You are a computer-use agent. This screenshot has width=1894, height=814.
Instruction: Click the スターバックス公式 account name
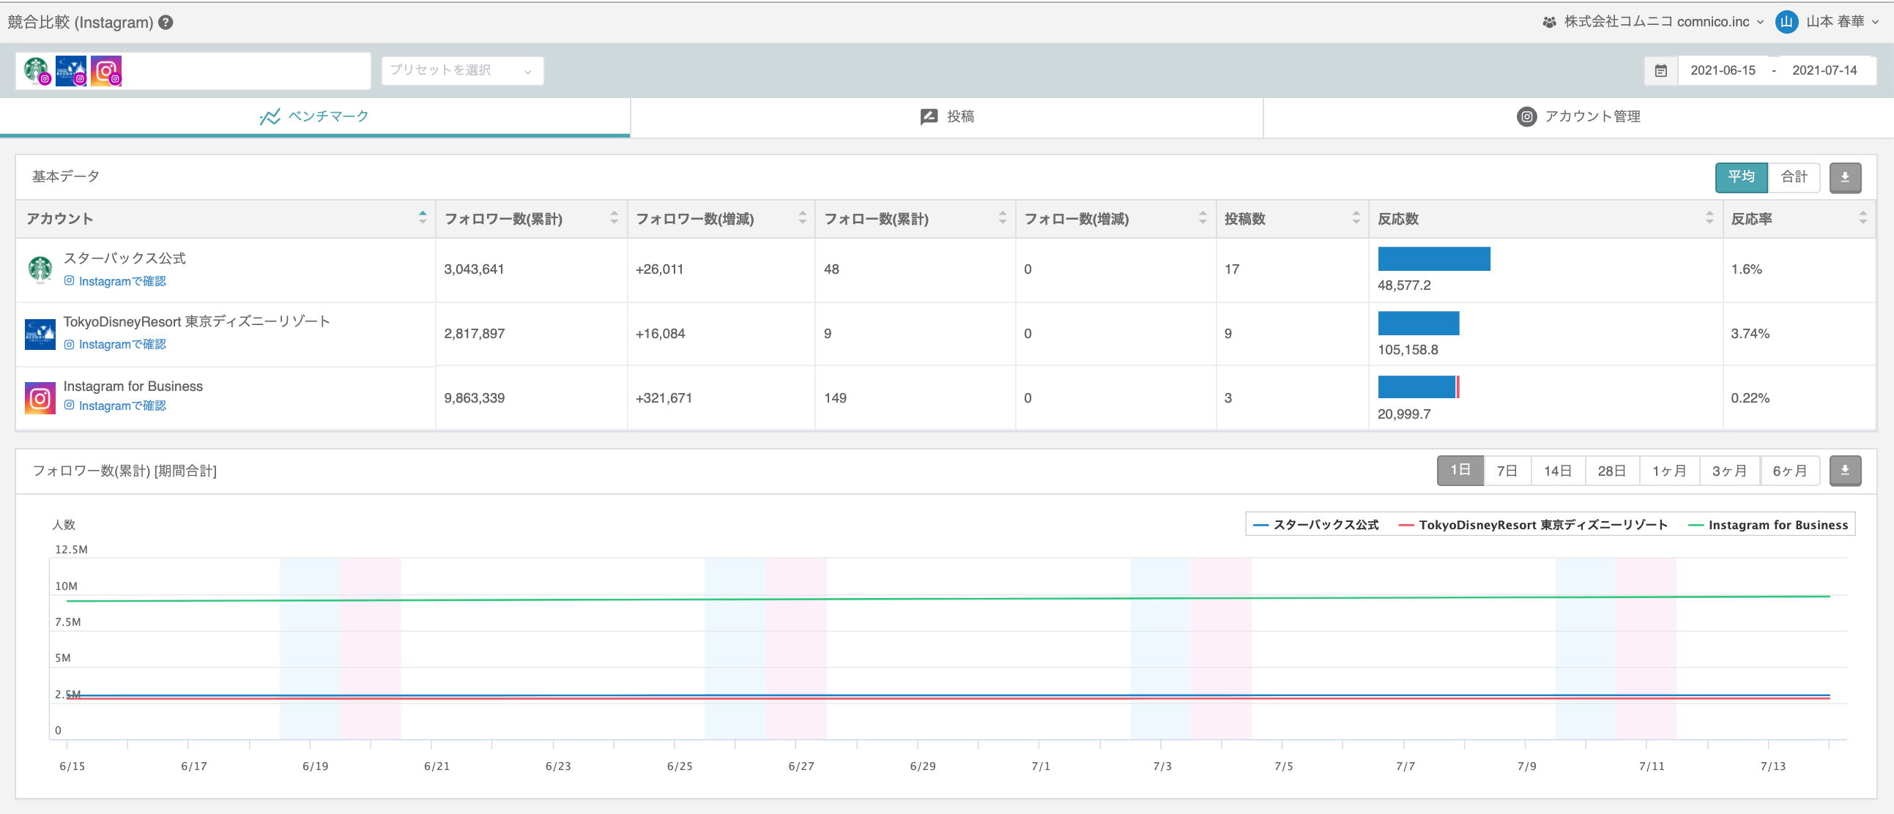(125, 258)
